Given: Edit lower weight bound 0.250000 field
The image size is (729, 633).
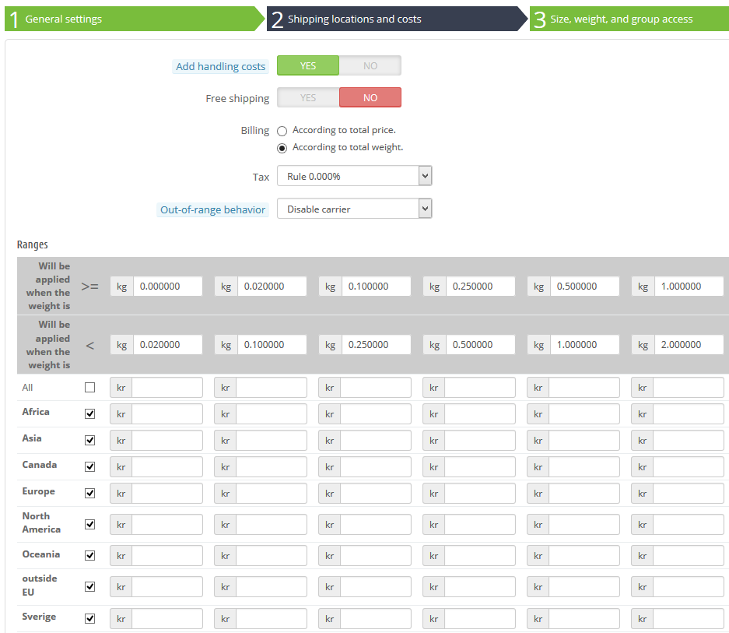Looking at the screenshot, I should tap(480, 287).
